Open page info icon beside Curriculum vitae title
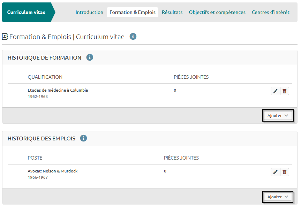Image resolution: width=301 pixels, height=208 pixels. [133, 37]
